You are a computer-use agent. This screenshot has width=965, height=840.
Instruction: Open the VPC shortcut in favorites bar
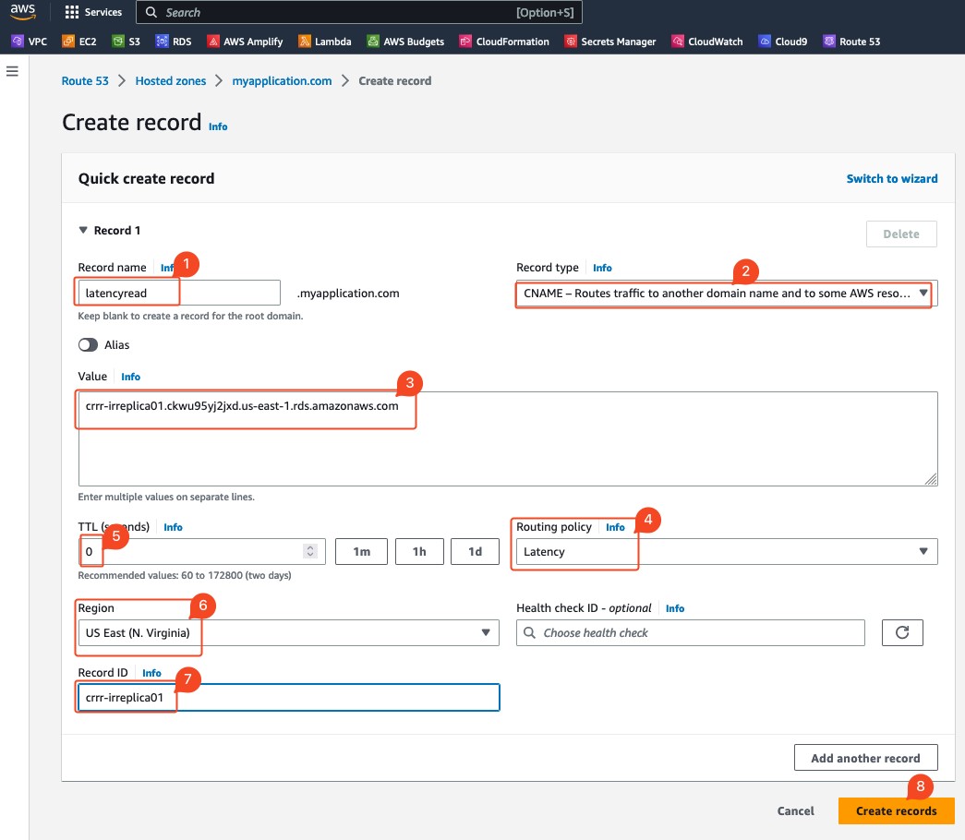tap(29, 42)
